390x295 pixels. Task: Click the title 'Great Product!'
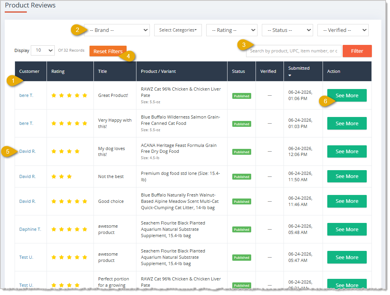click(x=113, y=95)
